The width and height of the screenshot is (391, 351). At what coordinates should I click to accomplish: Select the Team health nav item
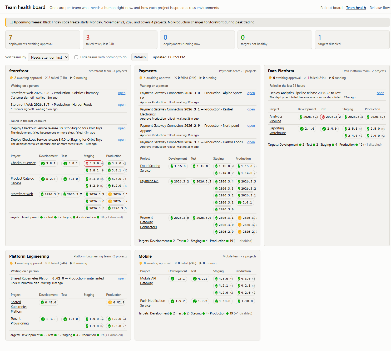tap(356, 8)
